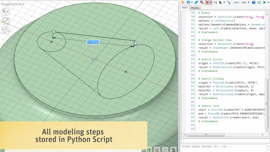Click the 11.49mm dimension input field

click(93, 42)
